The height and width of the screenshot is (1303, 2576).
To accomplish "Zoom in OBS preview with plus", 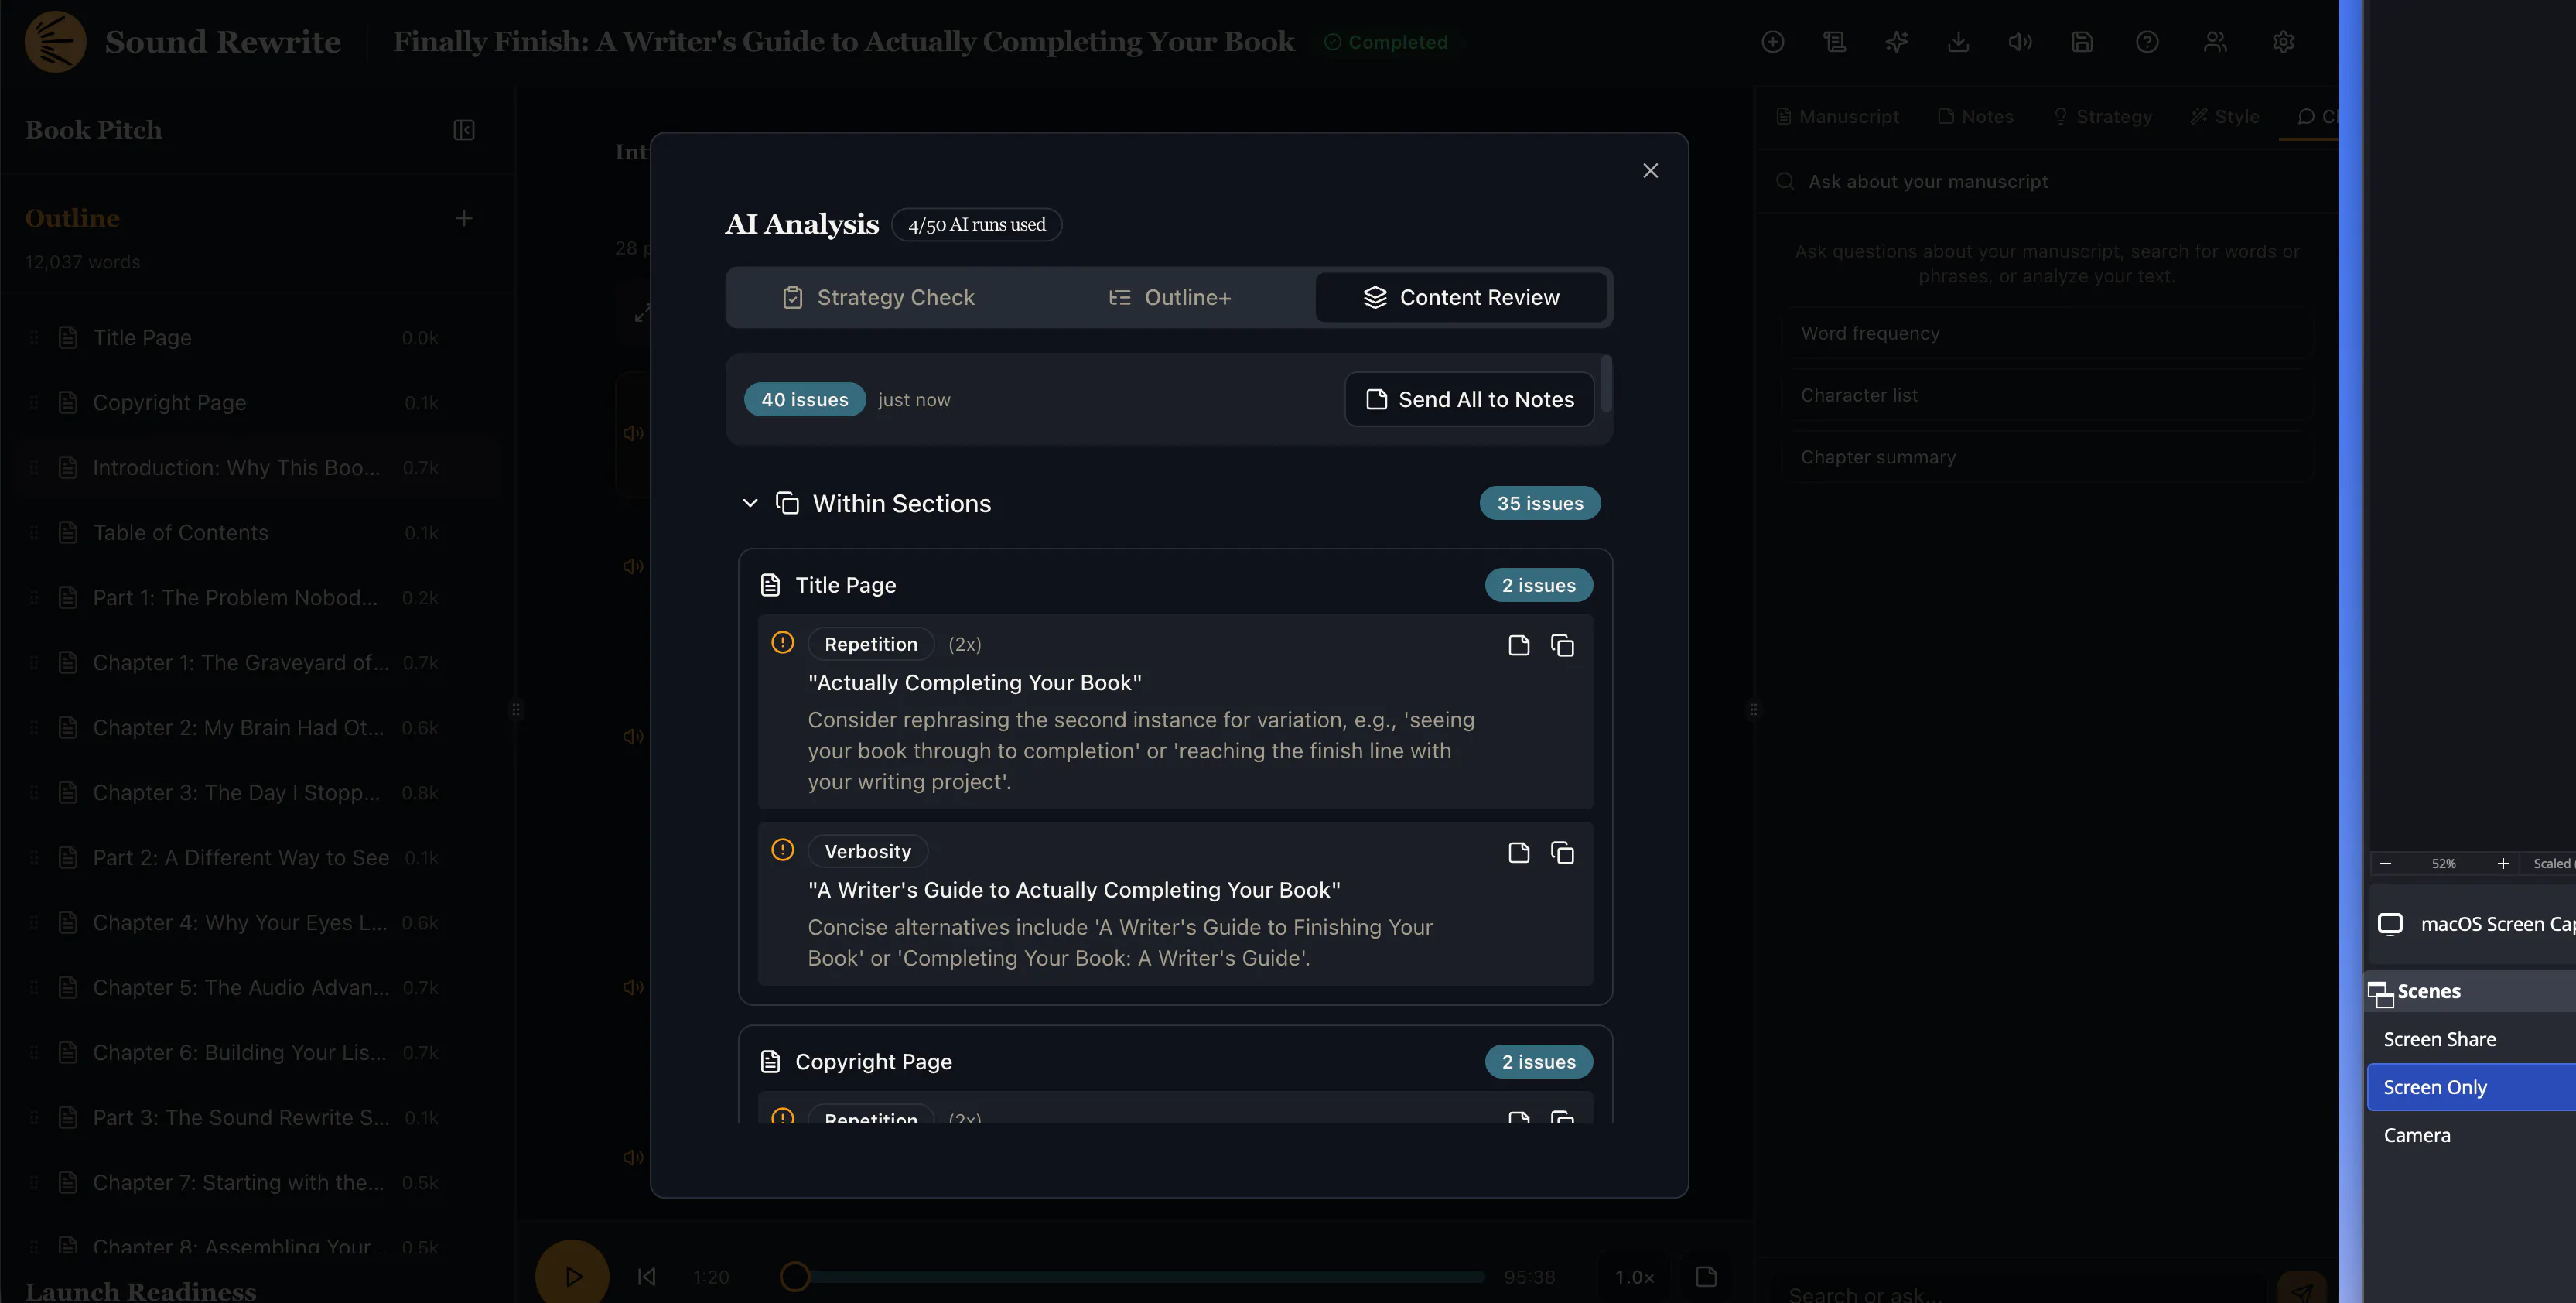I will click(x=2502, y=864).
